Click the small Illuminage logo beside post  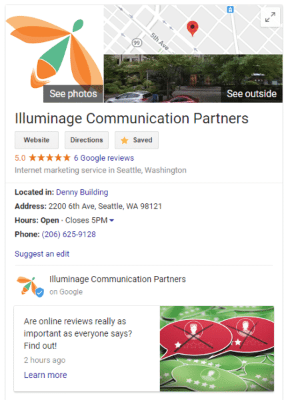click(27, 285)
